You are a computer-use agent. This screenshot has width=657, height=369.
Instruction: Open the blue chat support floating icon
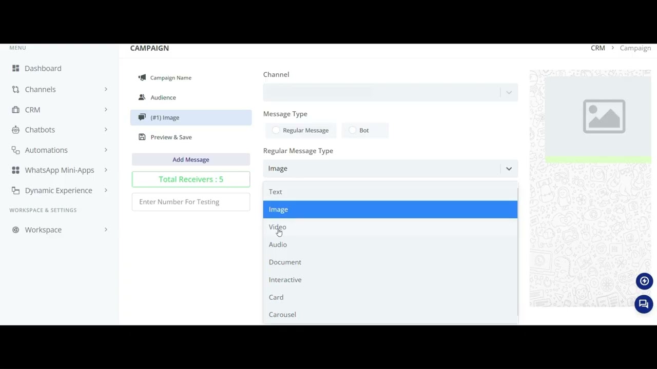(644, 304)
